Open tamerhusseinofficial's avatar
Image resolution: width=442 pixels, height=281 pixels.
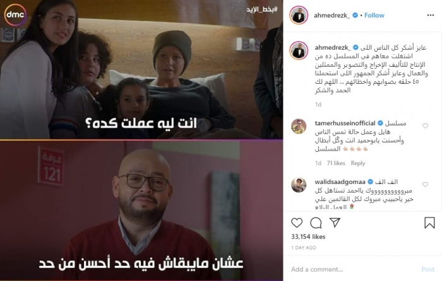pos(299,126)
